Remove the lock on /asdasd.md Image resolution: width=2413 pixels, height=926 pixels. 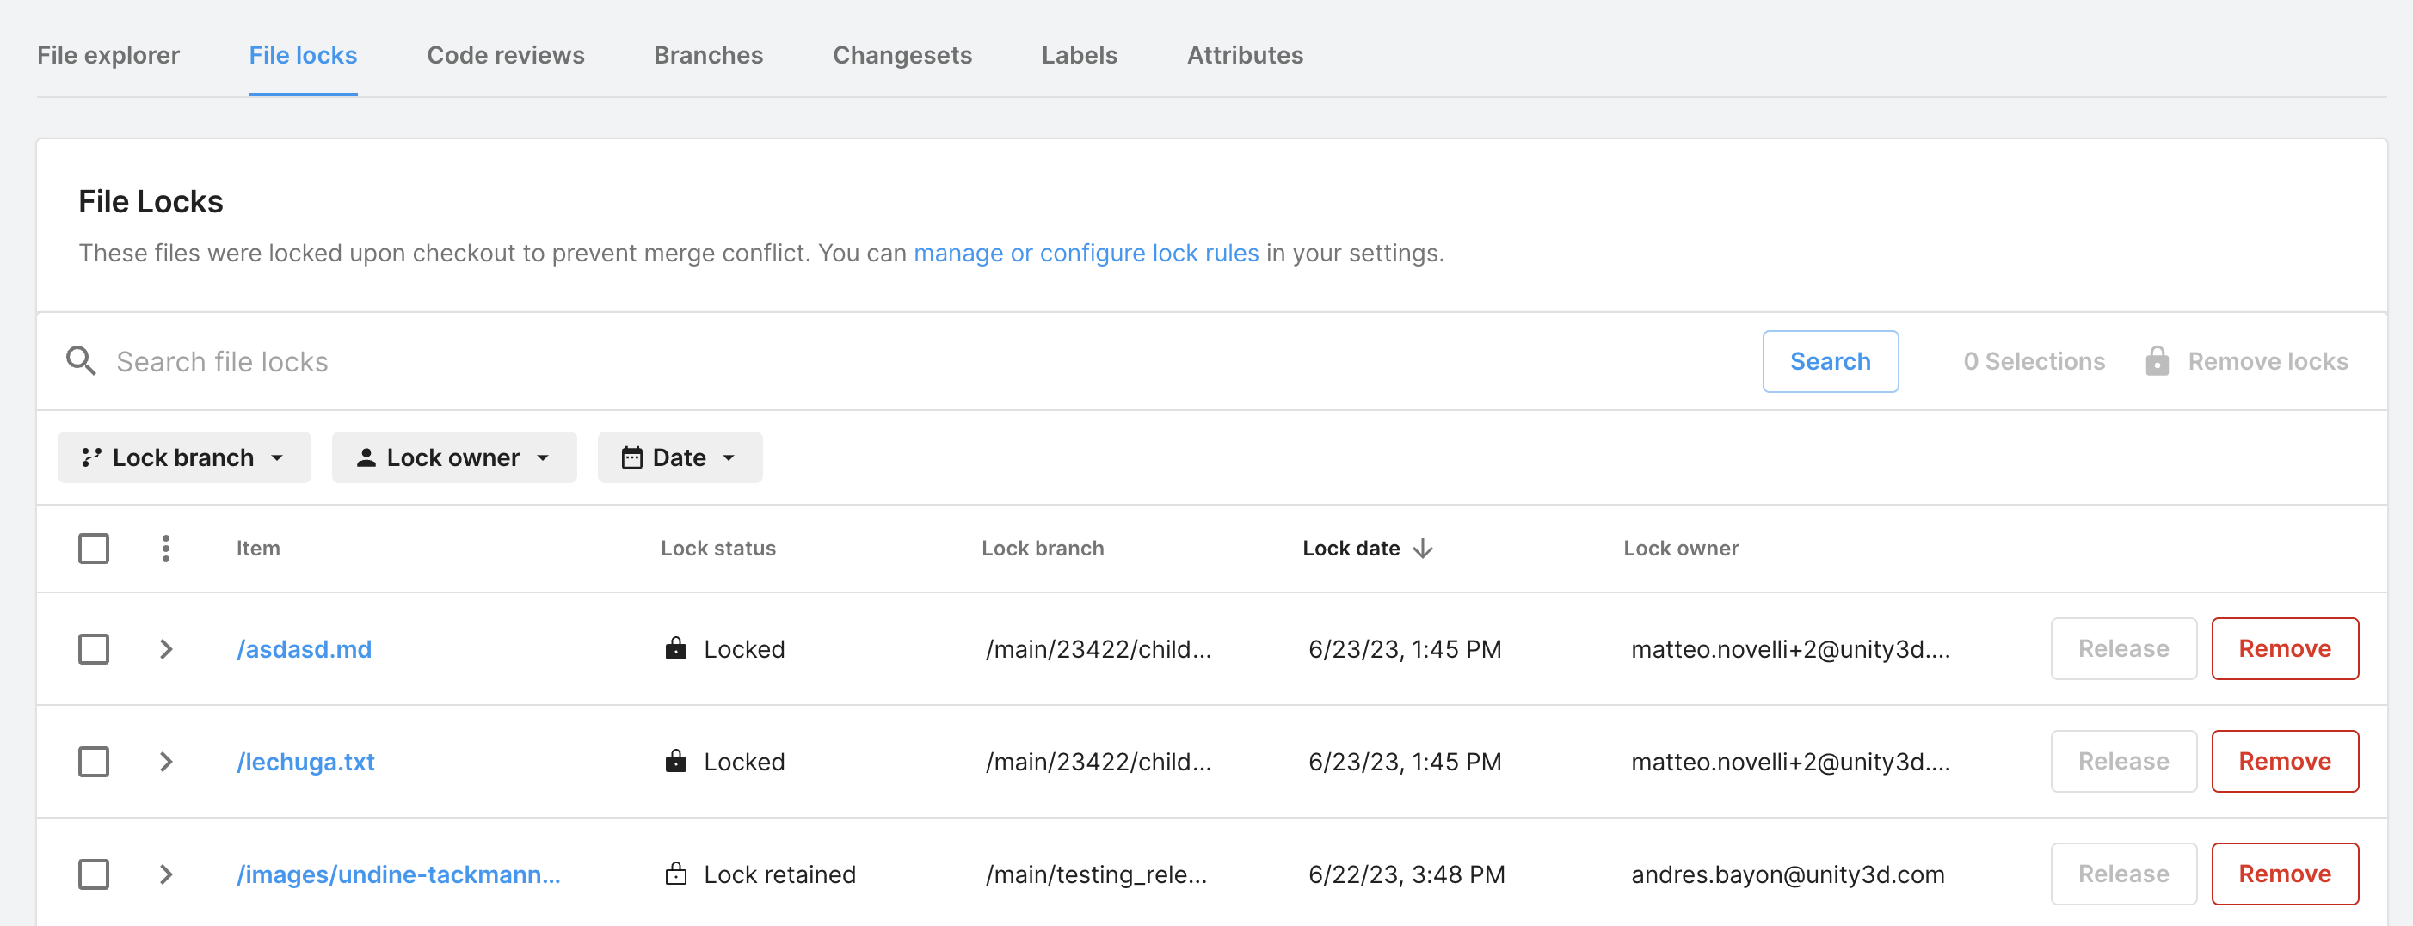pyautogui.click(x=2284, y=649)
